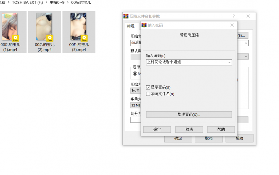Image resolution: width=279 pixels, height=175 pixels.
Task: Expand the breadcrumb chevron after TOSHIBA EXT (F:)
Action: (46, 2)
